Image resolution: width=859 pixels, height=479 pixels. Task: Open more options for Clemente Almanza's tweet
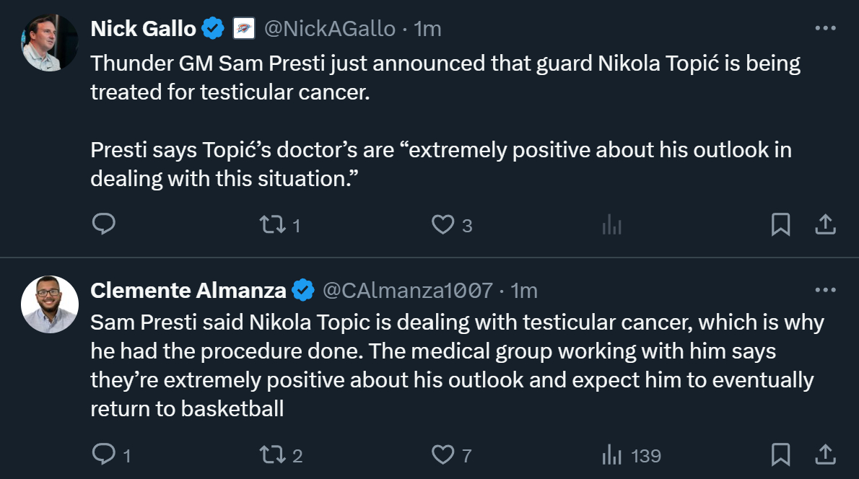pyautogui.click(x=825, y=290)
